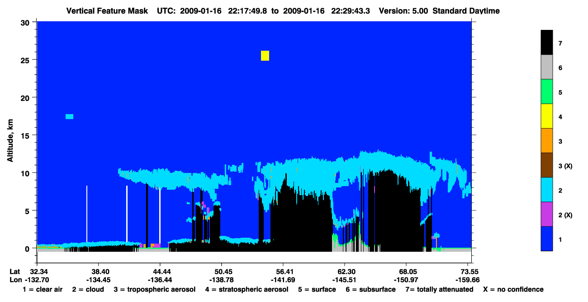Click the gray colorbar swatch for class 6

[x=547, y=67]
